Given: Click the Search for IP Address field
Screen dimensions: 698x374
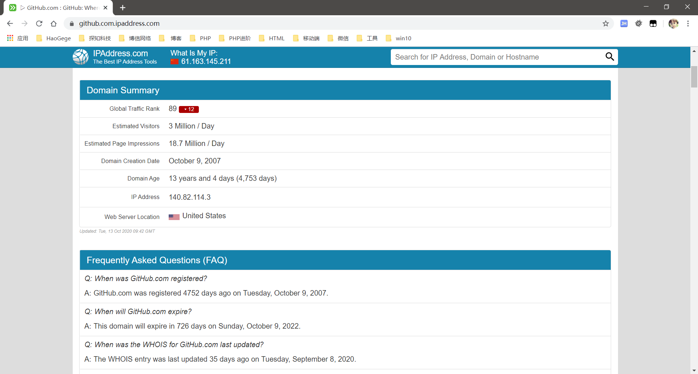Looking at the screenshot, I should pos(496,57).
